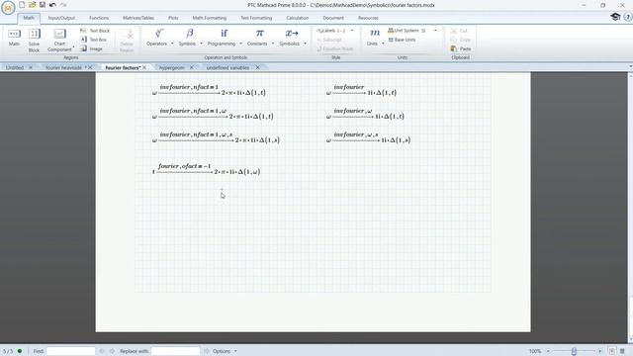Insert a Text Block
Viewport: 633px width, 356px height.
(95, 31)
